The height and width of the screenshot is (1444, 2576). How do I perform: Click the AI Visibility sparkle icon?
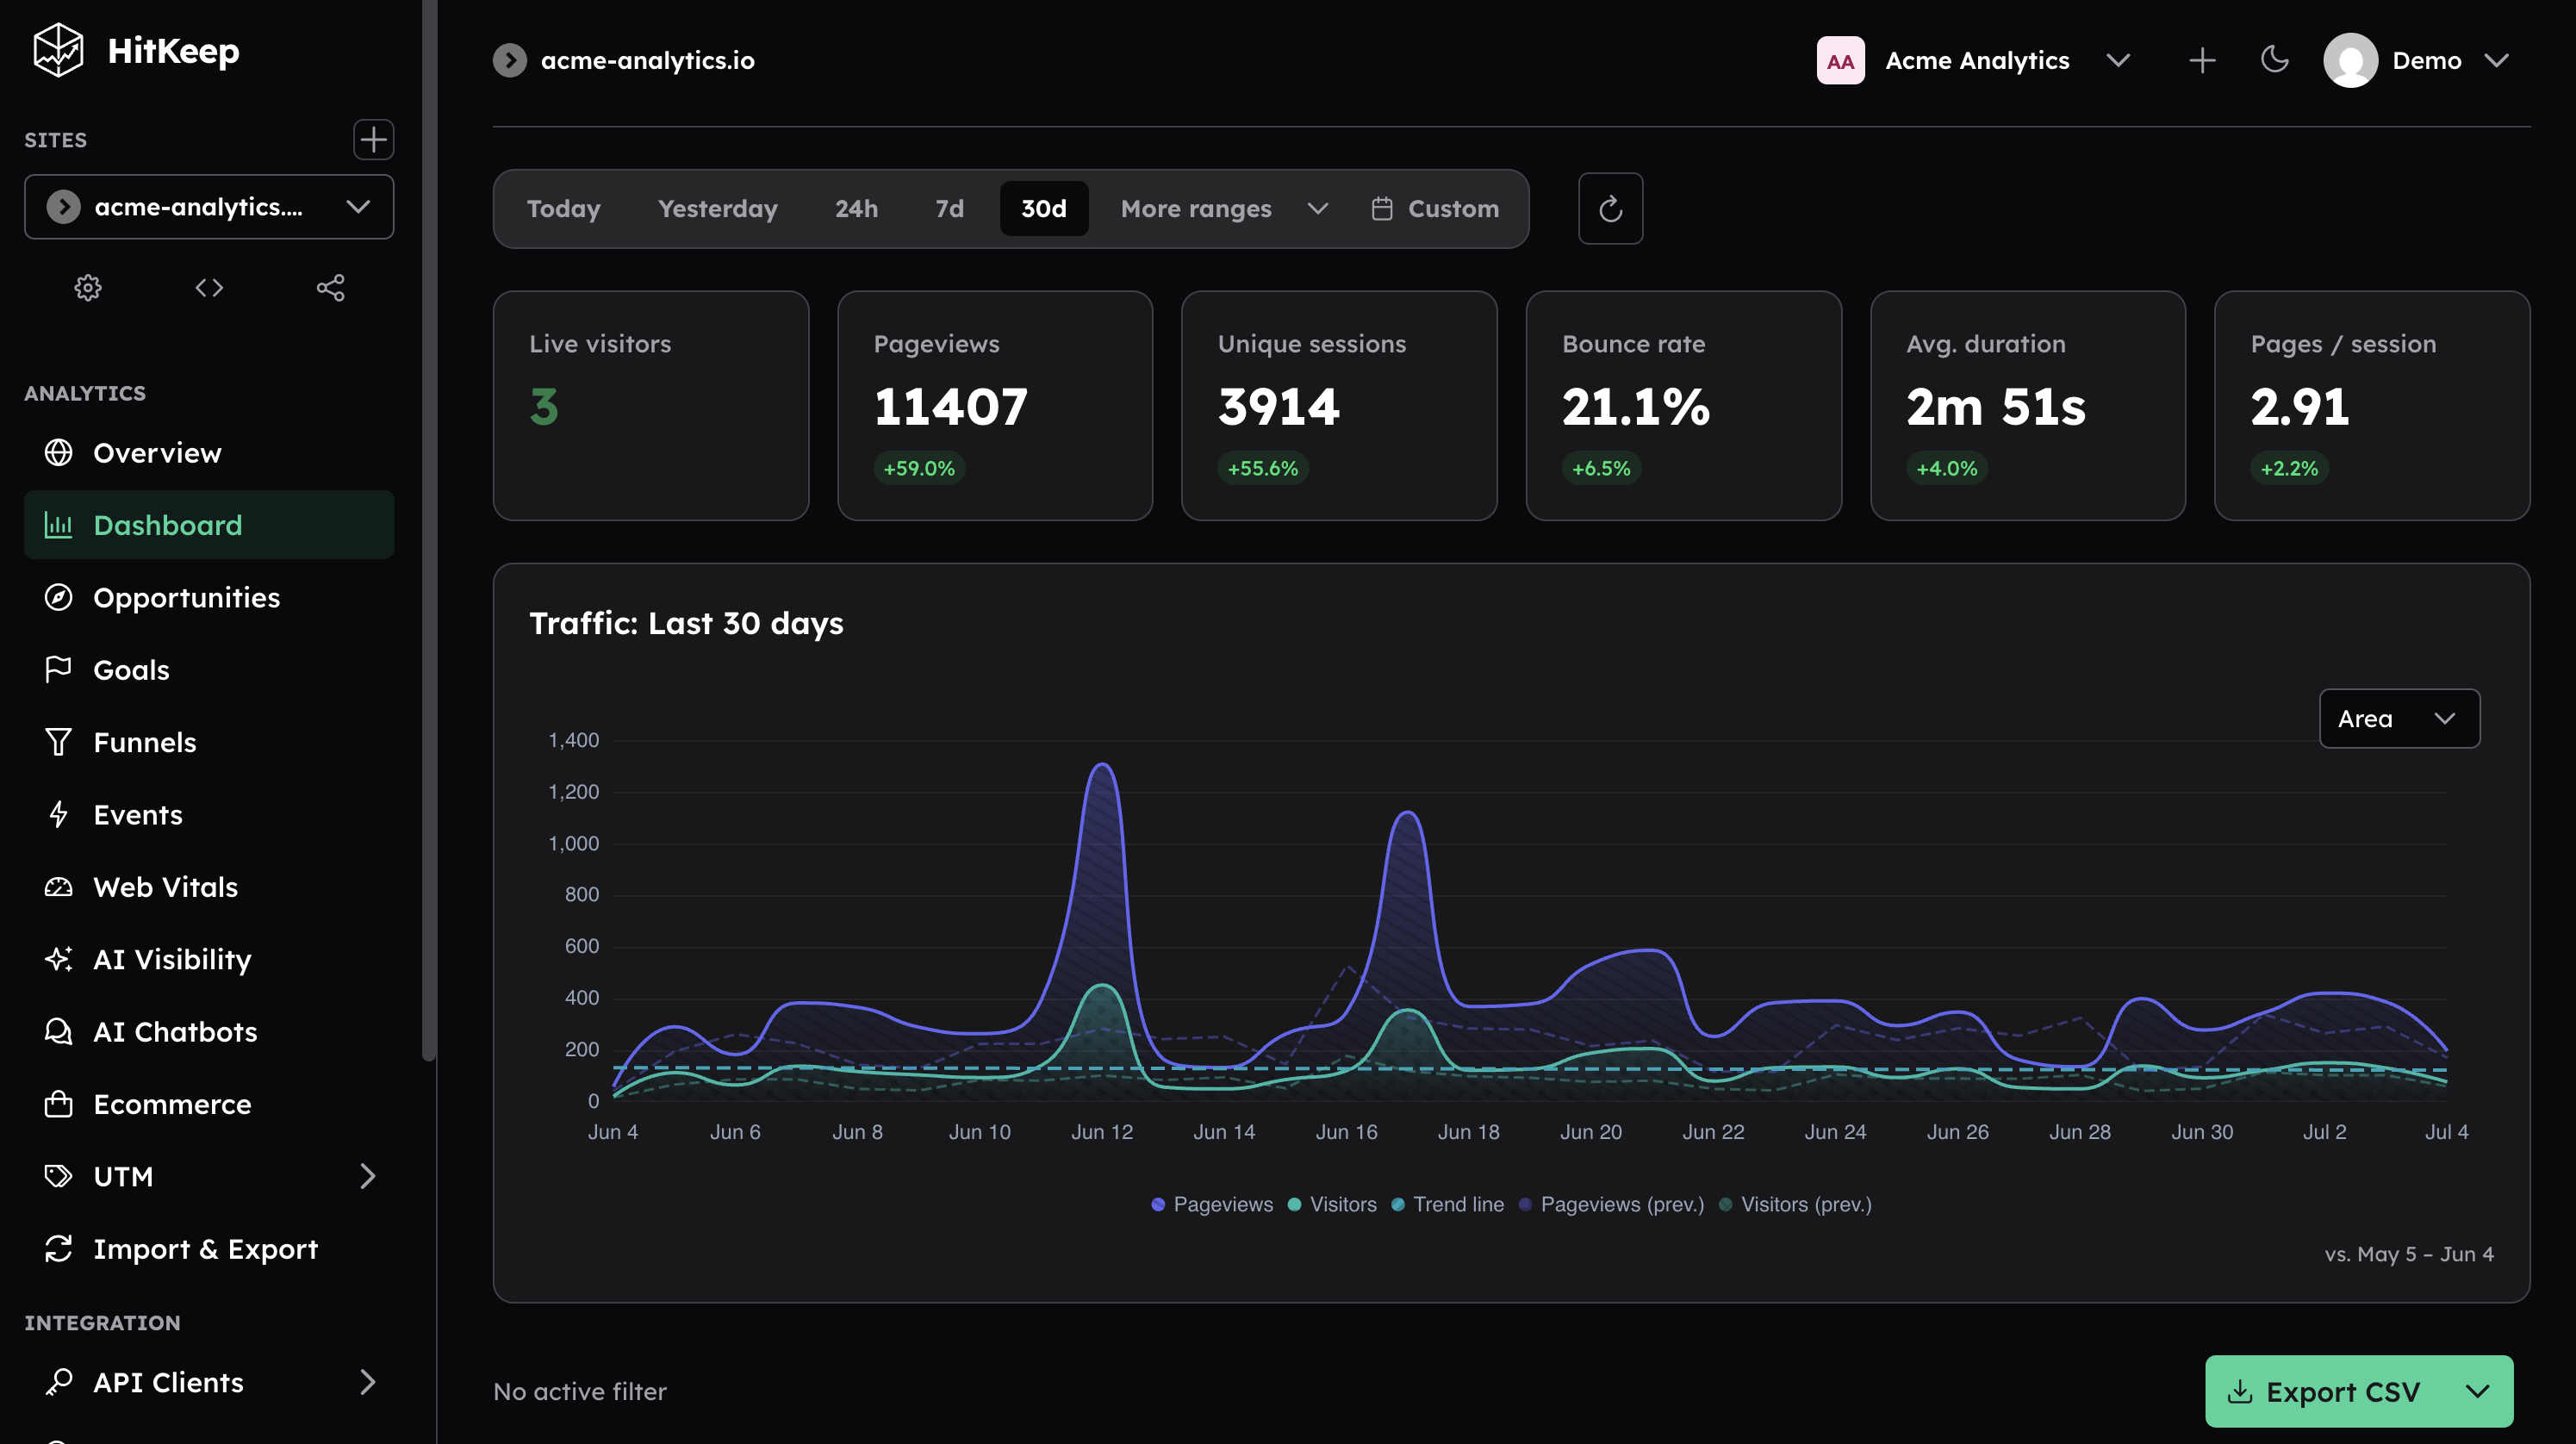coord(58,959)
